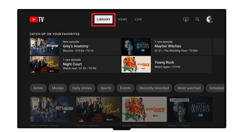Switch to the HOME tab
The width and height of the screenshot is (243, 132).
[x=123, y=19]
